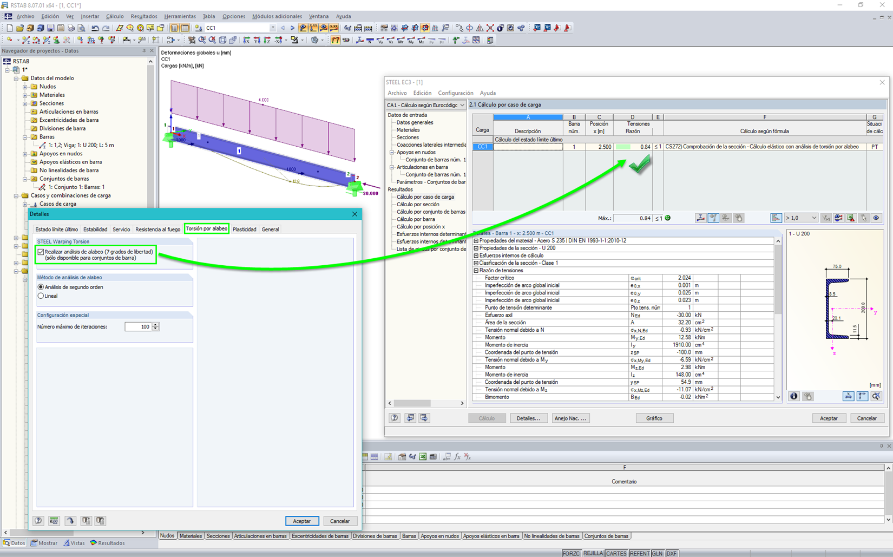
Task: Click the Gráfico button
Action: click(x=654, y=418)
